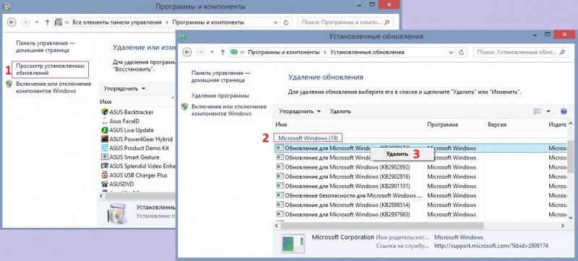
Task: Select 'Обновление безопасности для Microsoft Windows' row
Action: click(x=420, y=195)
